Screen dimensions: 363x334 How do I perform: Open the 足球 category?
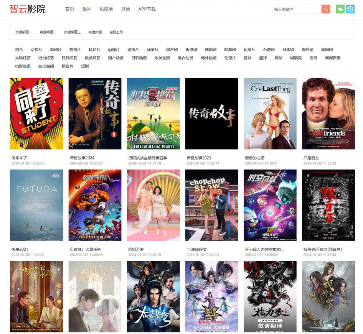point(247,58)
